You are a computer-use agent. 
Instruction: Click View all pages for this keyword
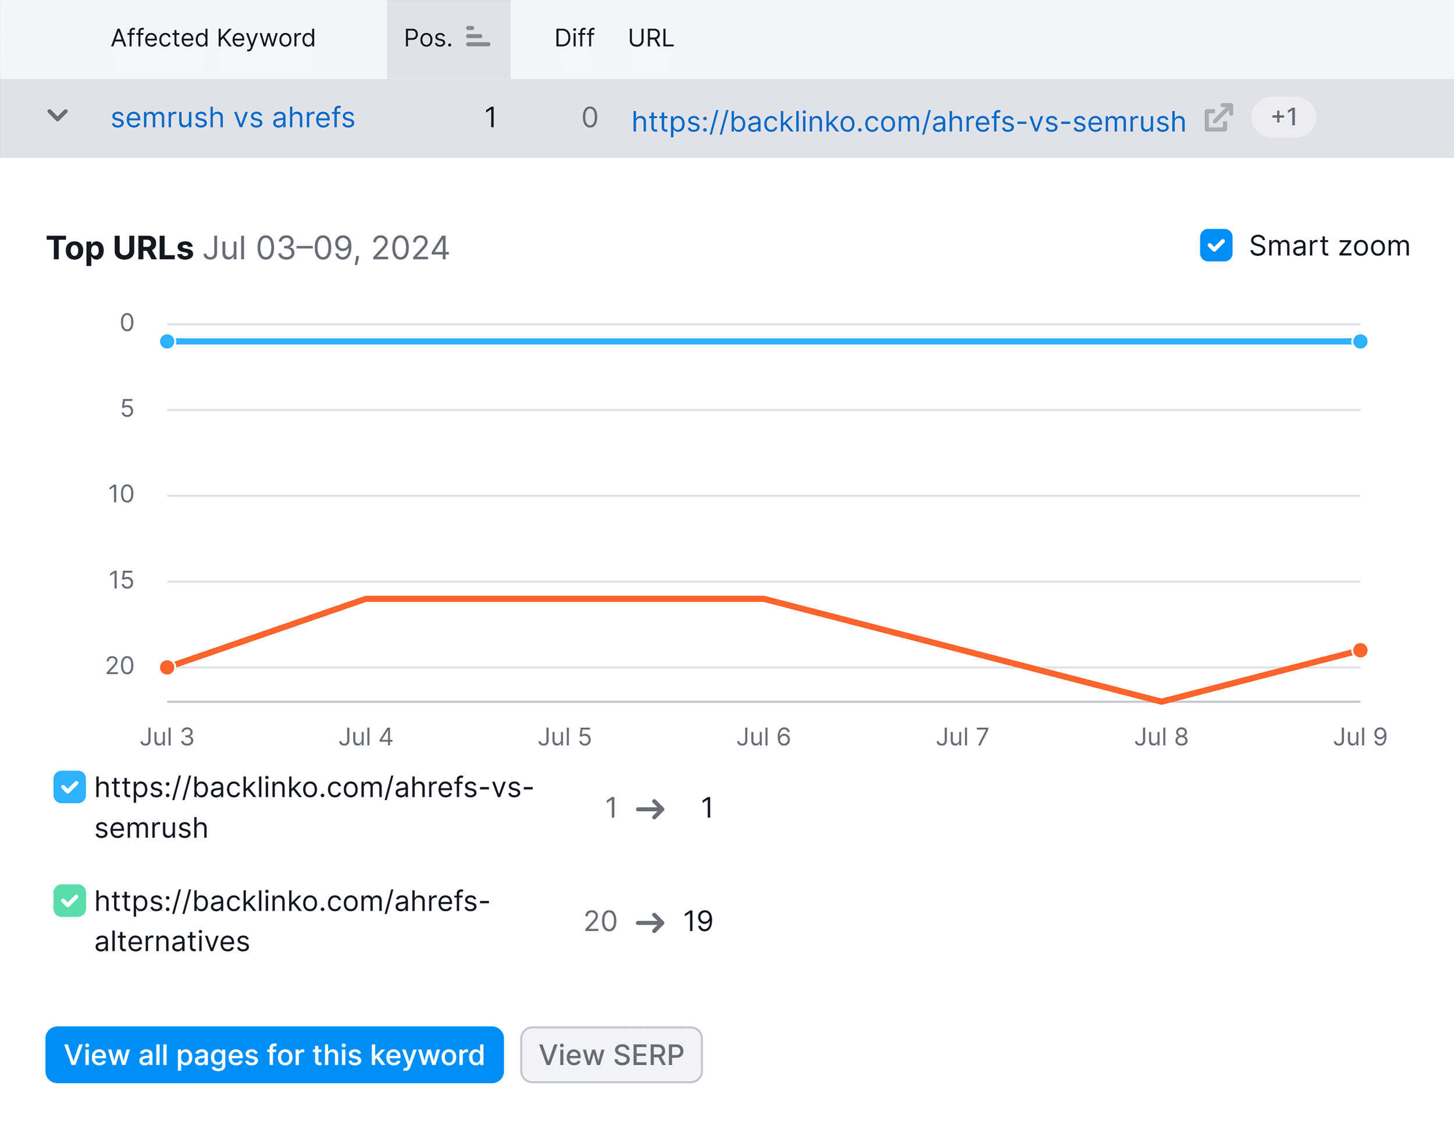point(273,1054)
